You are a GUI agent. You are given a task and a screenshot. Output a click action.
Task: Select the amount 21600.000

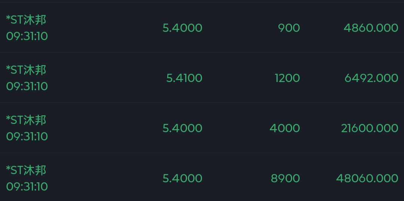tap(369, 128)
